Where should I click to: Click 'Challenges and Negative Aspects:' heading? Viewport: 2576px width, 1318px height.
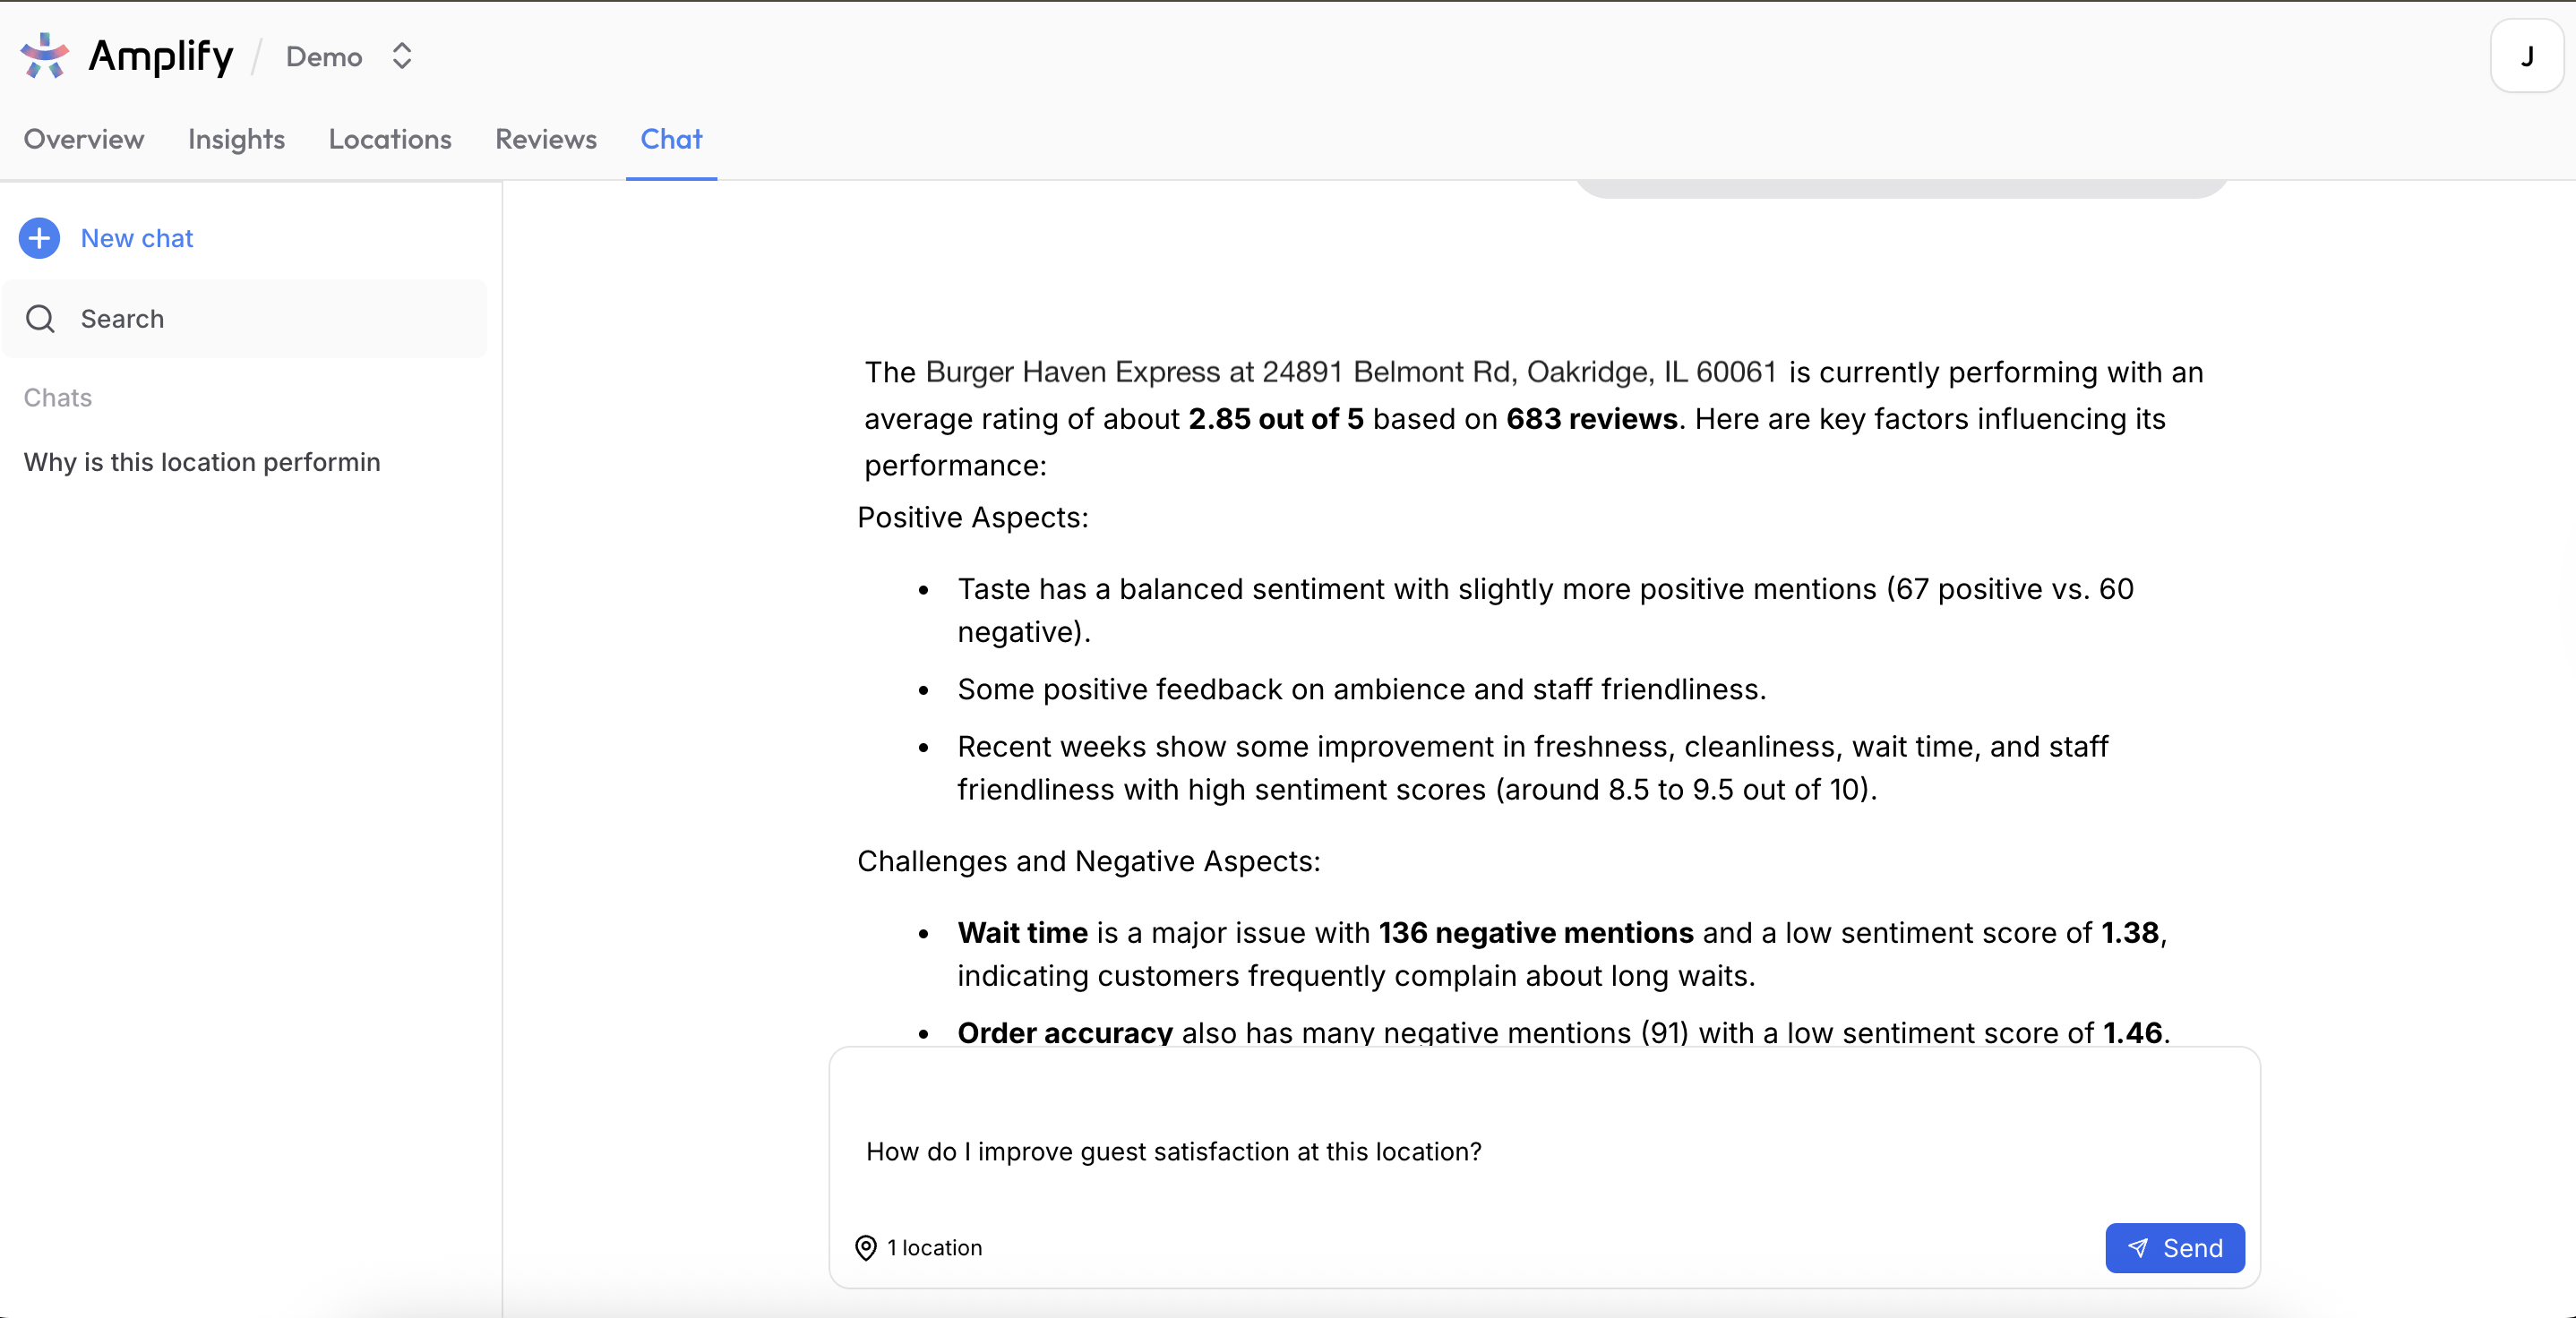(x=1089, y=862)
